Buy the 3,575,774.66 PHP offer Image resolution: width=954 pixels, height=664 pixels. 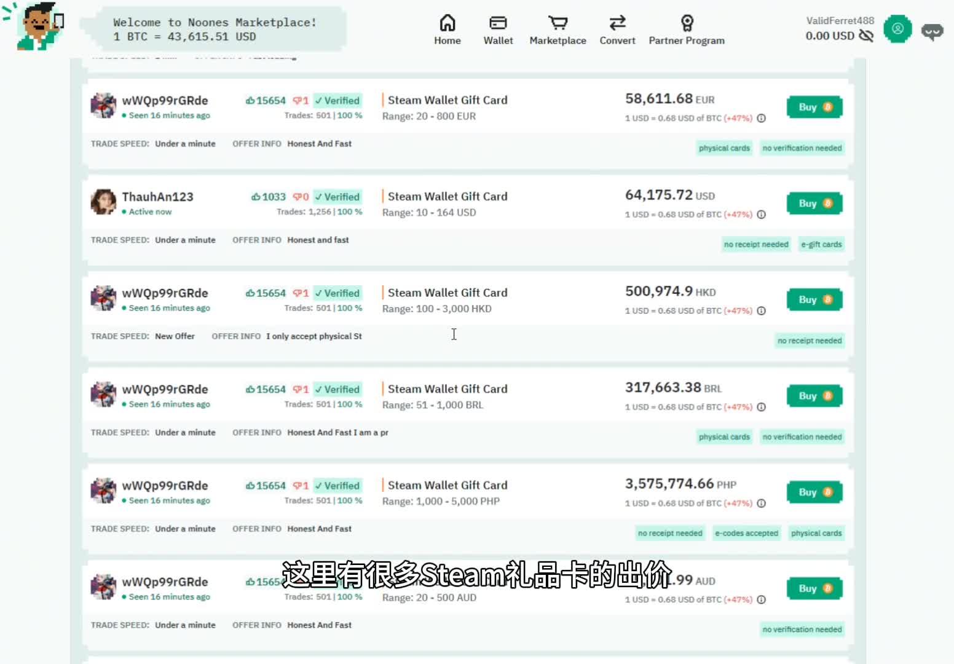tap(814, 492)
